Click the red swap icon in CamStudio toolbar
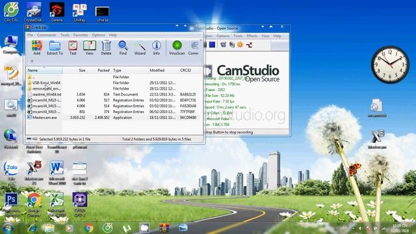 click(x=249, y=45)
